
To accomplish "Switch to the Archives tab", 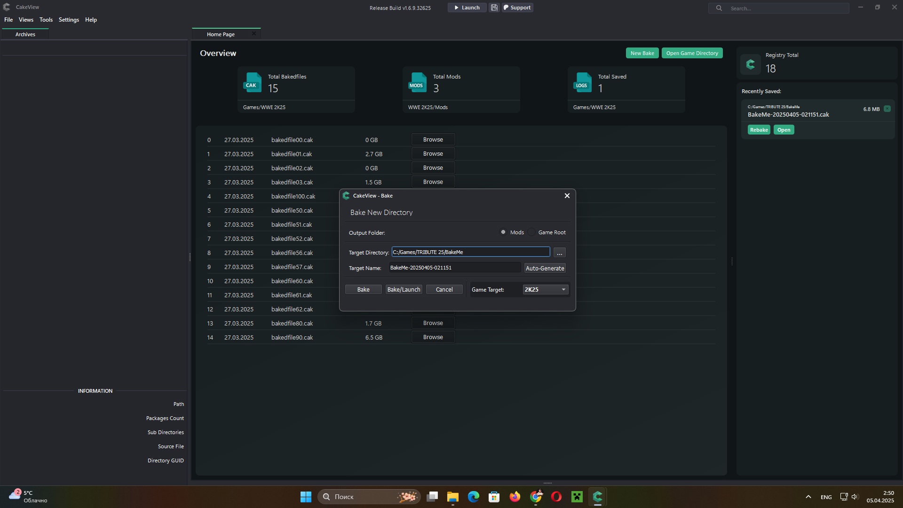I will (x=25, y=34).
